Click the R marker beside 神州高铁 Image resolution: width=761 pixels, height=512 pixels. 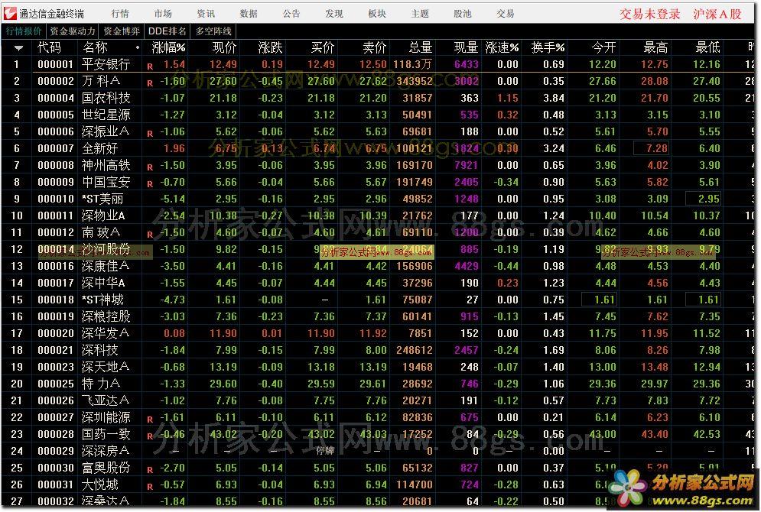point(150,167)
